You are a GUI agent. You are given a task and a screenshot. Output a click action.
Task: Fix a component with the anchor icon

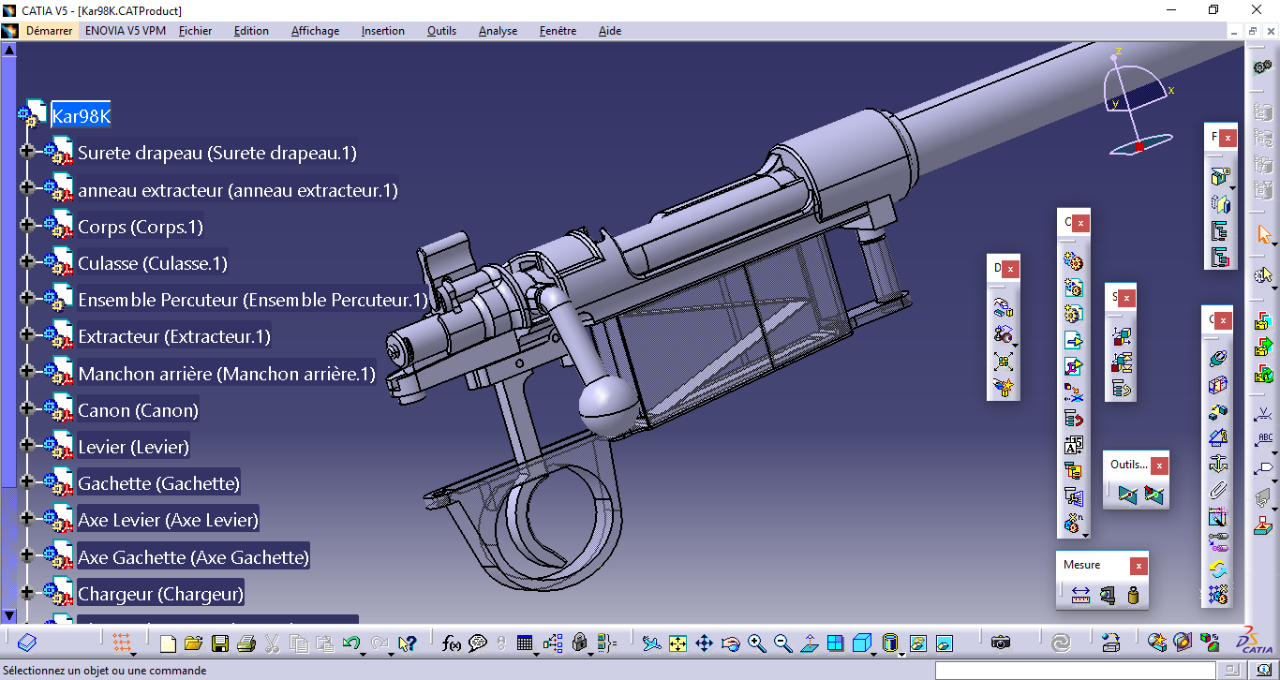[x=1218, y=464]
